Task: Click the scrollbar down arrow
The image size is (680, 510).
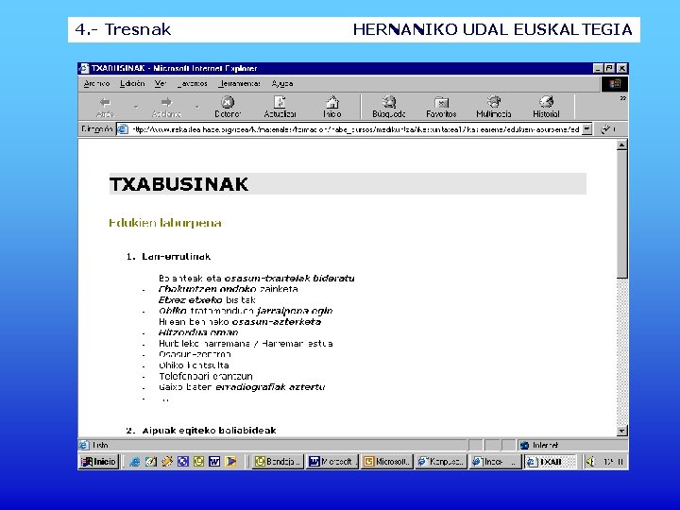Action: (621, 431)
